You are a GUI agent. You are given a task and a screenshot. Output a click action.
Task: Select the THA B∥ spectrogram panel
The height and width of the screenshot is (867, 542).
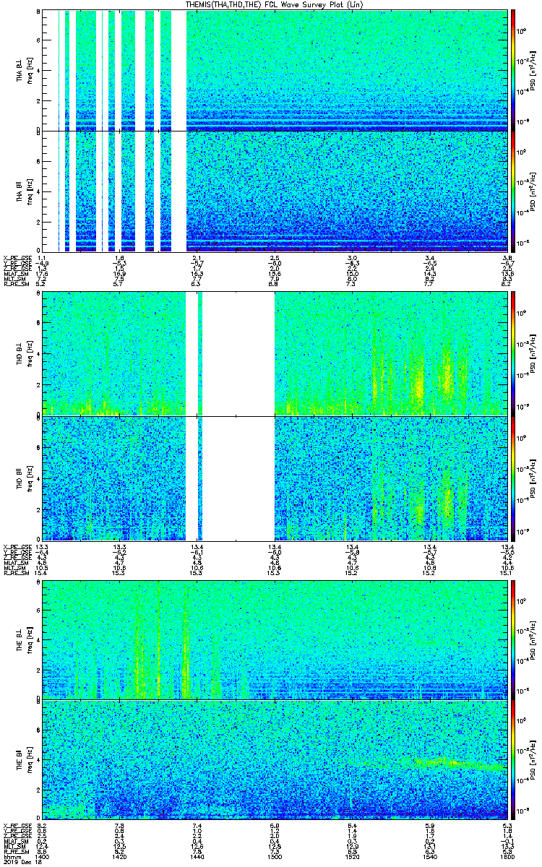(x=275, y=191)
